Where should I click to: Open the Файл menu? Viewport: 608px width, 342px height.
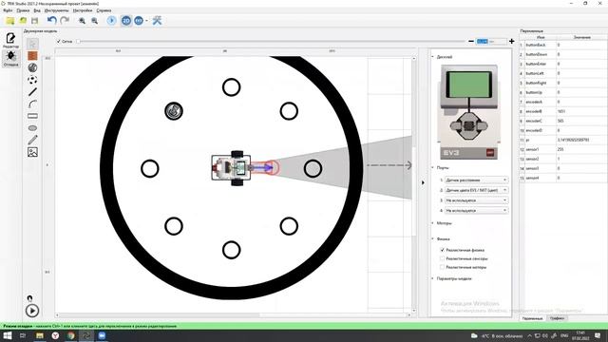(8, 10)
